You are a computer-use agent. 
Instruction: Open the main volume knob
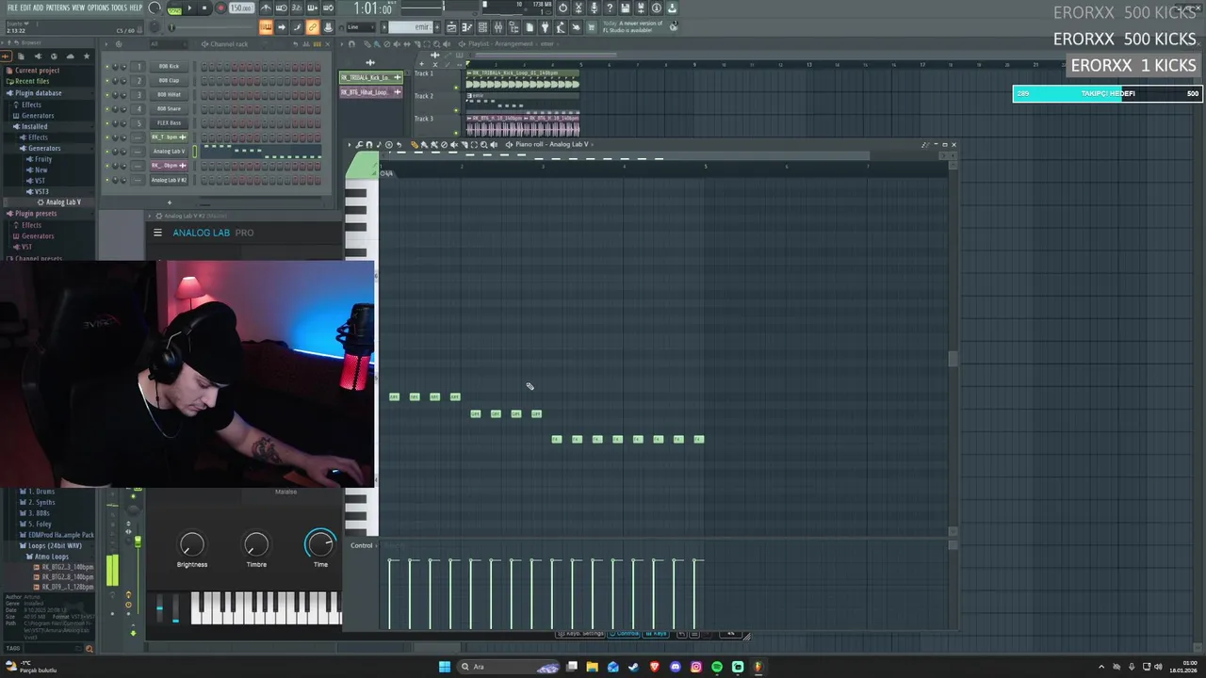click(x=155, y=8)
